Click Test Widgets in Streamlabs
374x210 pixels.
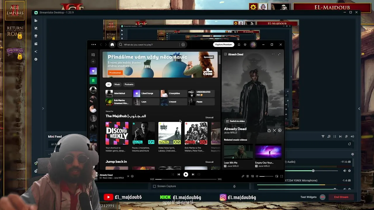point(308,197)
